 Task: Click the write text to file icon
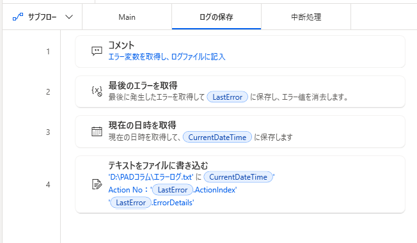pyautogui.click(x=97, y=184)
